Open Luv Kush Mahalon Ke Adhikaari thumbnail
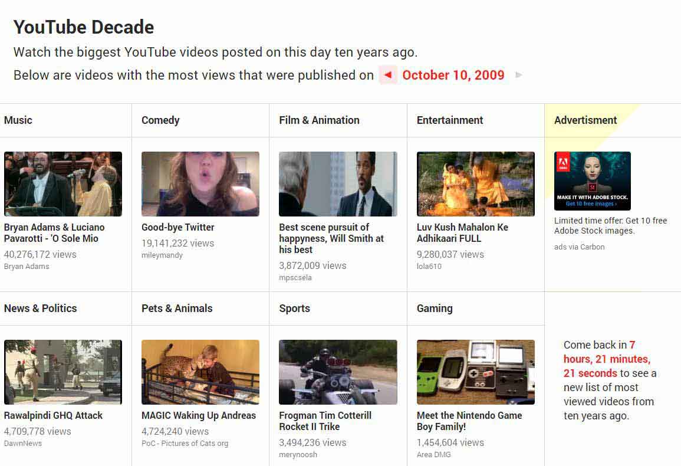681x466 pixels. tap(476, 184)
